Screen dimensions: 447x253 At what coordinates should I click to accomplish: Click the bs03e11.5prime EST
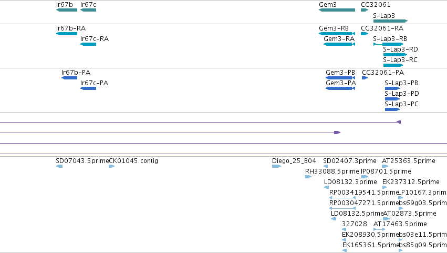coord(401,240)
